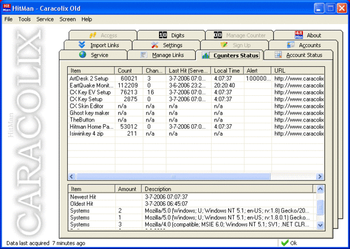Click the Amount column header

pyautogui.click(x=129, y=189)
